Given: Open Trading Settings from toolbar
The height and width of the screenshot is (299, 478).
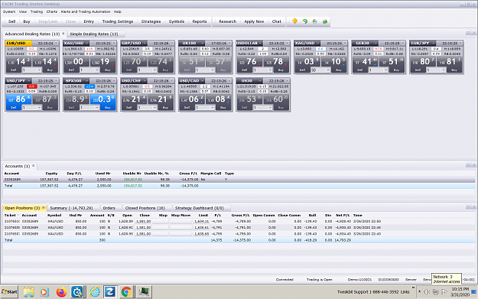Looking at the screenshot, I should [x=117, y=21].
